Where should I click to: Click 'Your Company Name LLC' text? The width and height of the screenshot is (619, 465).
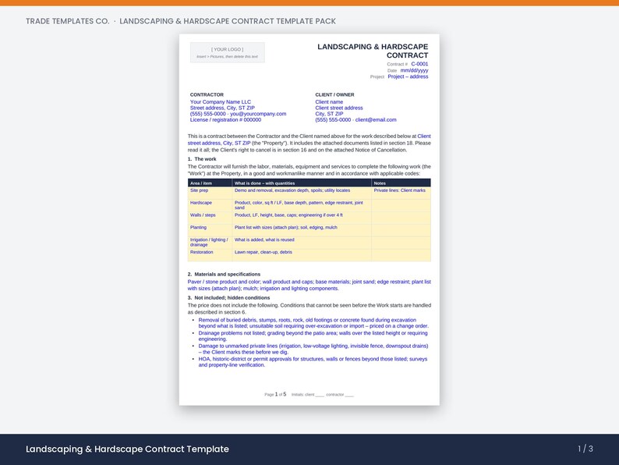click(x=221, y=102)
